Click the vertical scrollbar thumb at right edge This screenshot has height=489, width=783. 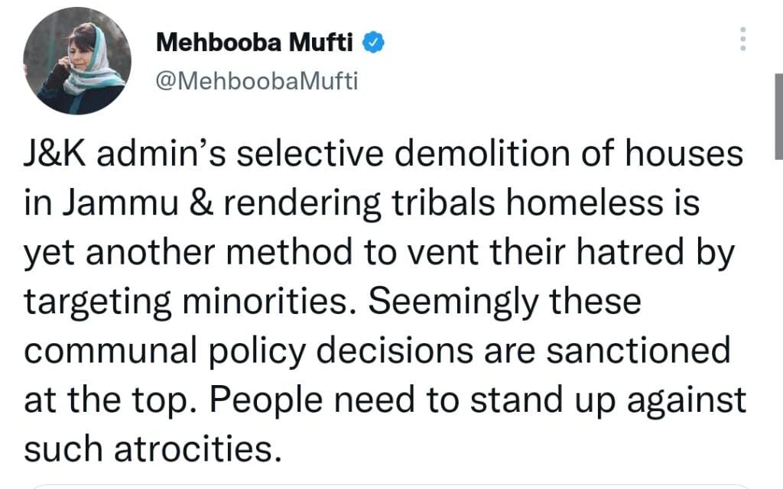[x=778, y=115]
